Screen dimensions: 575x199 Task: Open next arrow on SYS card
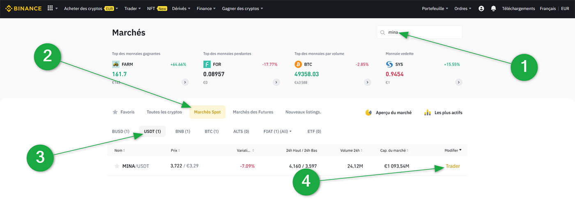pyautogui.click(x=459, y=82)
